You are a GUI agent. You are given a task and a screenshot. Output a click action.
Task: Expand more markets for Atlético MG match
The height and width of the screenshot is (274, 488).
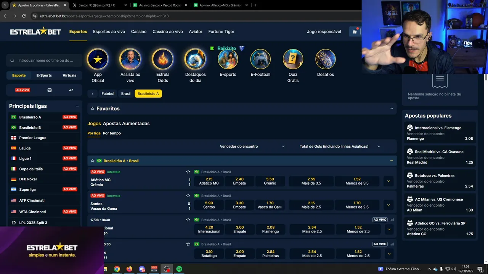388,181
